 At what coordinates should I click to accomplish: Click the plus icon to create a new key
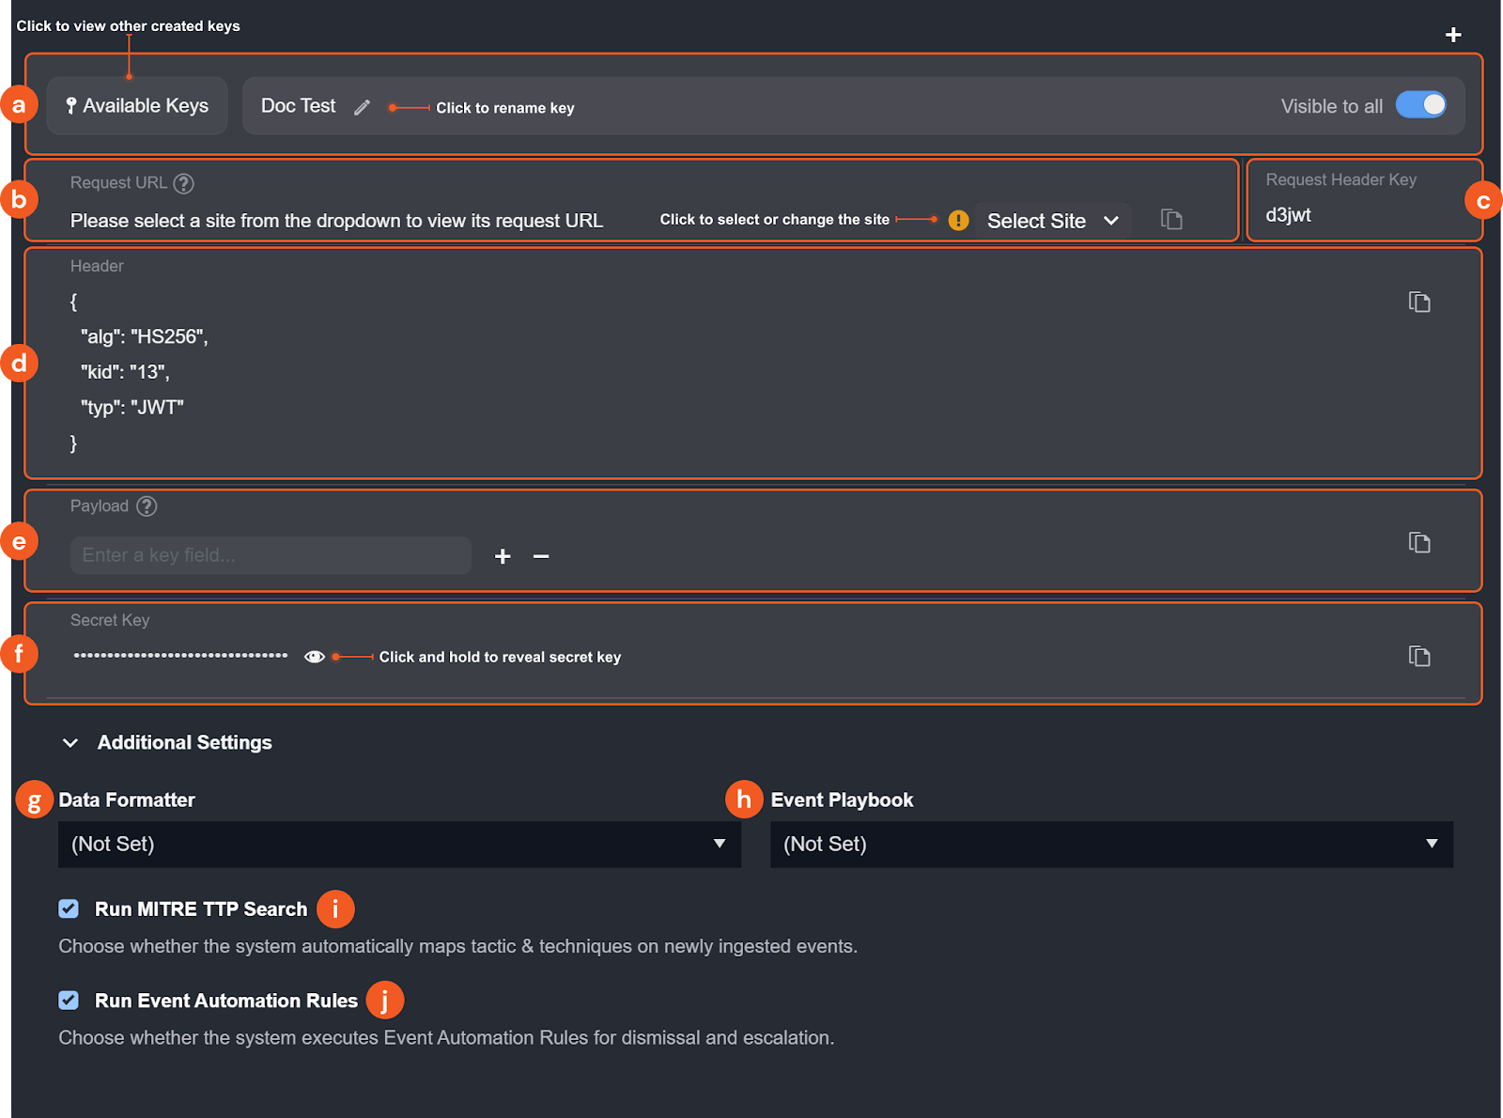click(x=1452, y=35)
